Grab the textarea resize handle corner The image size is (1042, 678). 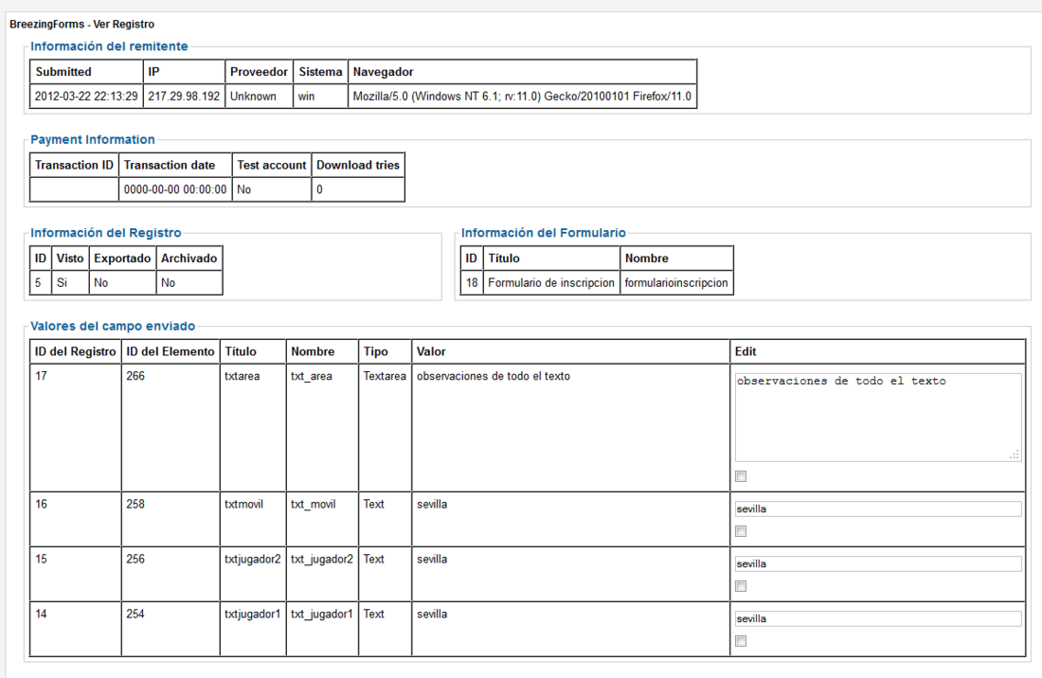tap(1015, 455)
